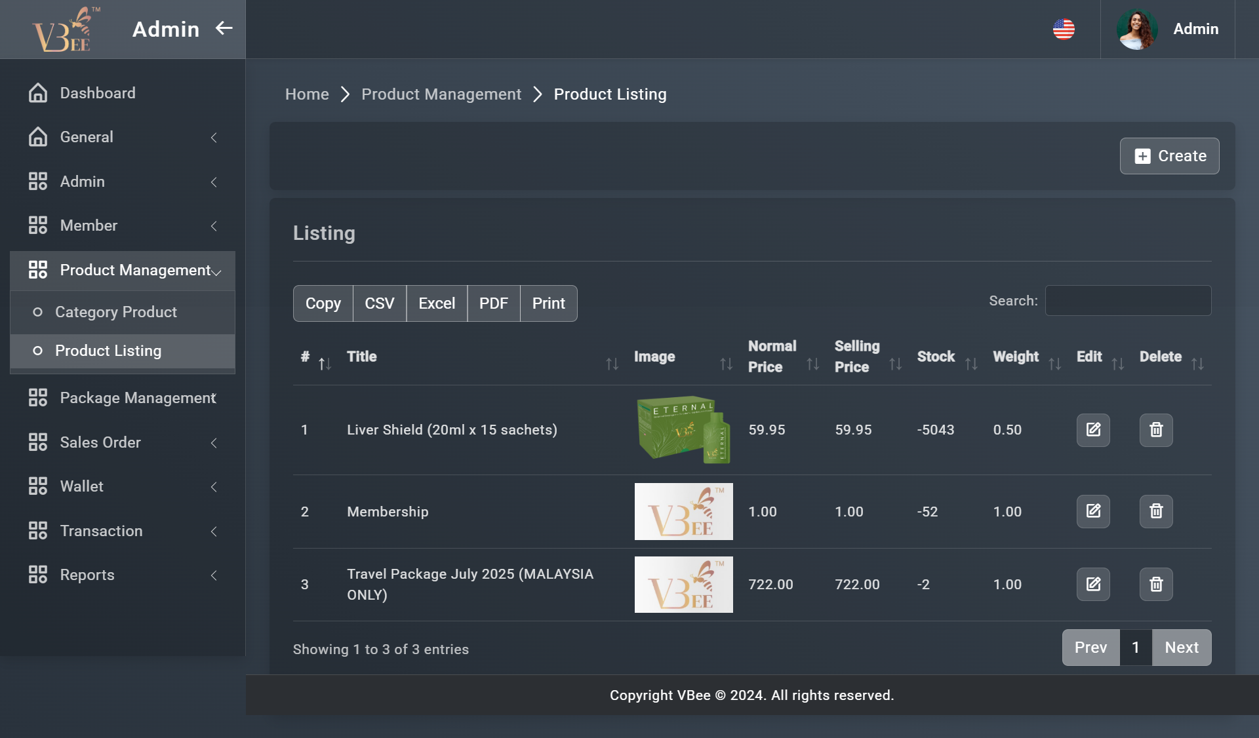Delete the Liver Shield product via trash icon
Image resolution: width=1259 pixels, height=738 pixels.
pos(1155,430)
